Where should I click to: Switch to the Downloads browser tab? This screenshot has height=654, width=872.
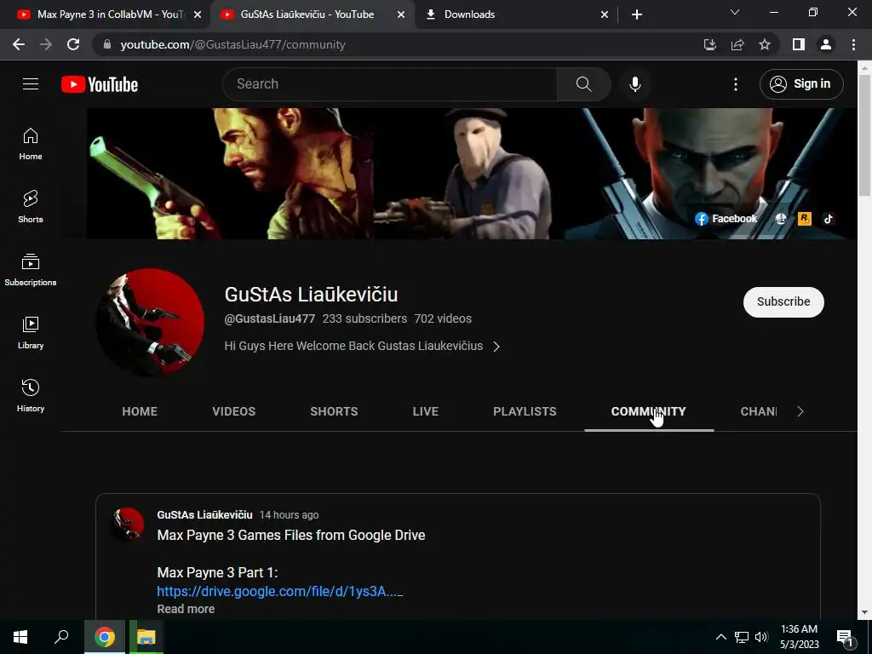tap(514, 14)
